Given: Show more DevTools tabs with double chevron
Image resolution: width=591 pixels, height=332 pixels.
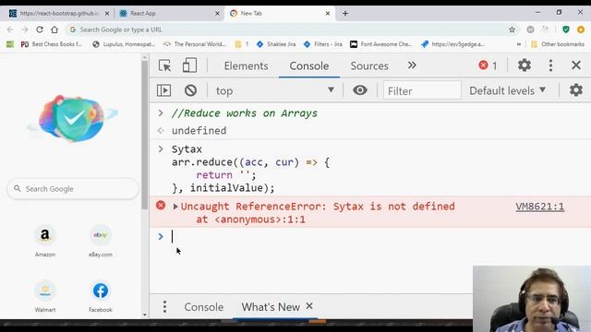Looking at the screenshot, I should (412, 65).
